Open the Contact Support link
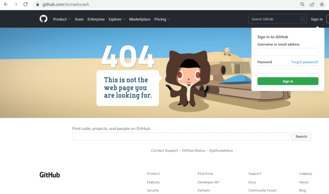329x194 pixels. (164, 151)
